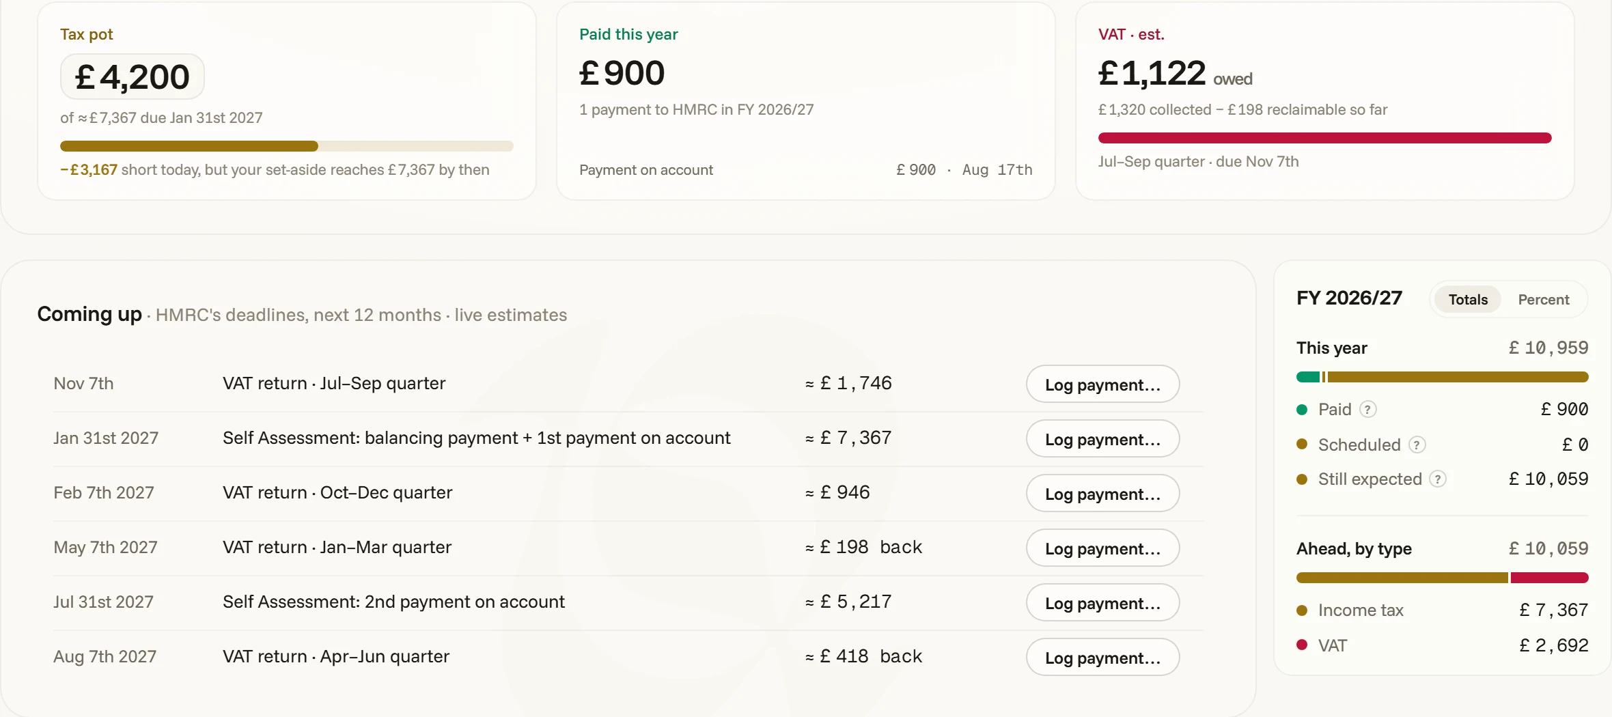The width and height of the screenshot is (1612, 717).
Task: Log payment for Jan 31st Self Assessment
Action: (x=1102, y=438)
